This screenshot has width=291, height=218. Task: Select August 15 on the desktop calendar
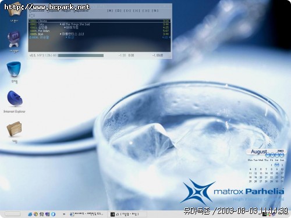click(x=271, y=173)
